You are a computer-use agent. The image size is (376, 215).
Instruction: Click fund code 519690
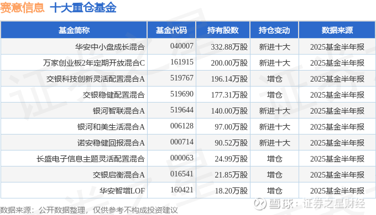[182, 94]
